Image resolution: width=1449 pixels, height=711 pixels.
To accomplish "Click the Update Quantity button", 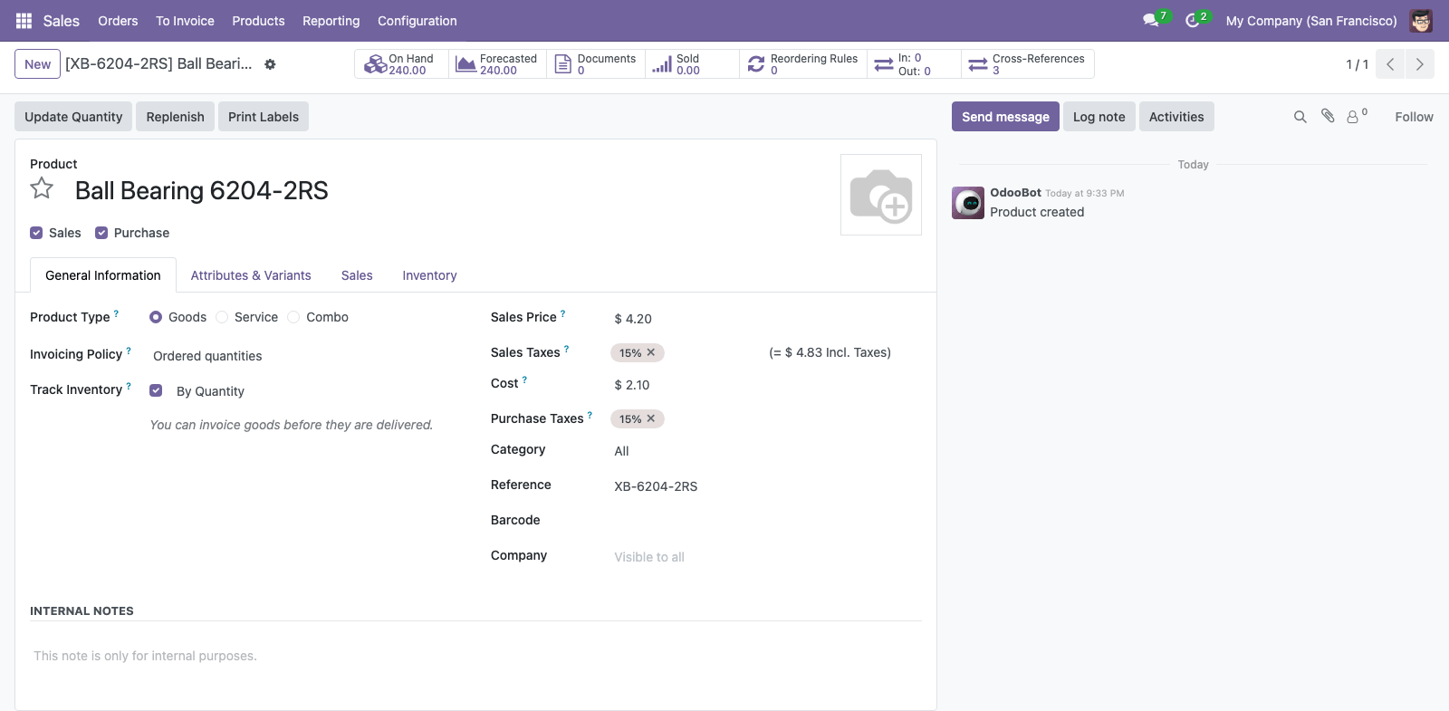I will pos(73,117).
